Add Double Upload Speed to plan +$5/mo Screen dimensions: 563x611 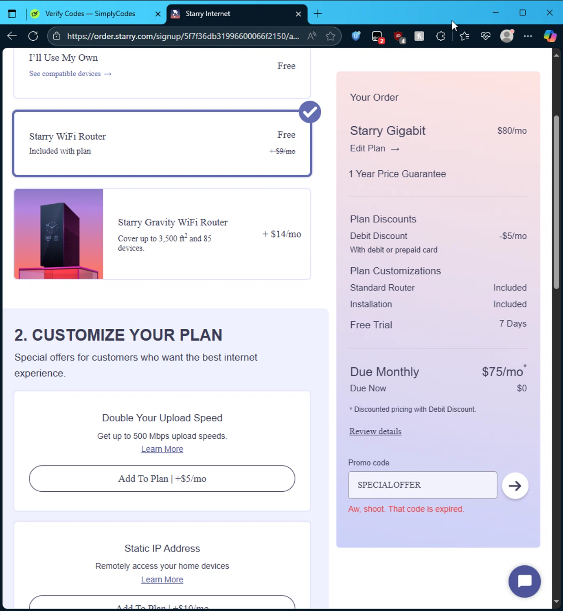(x=162, y=479)
